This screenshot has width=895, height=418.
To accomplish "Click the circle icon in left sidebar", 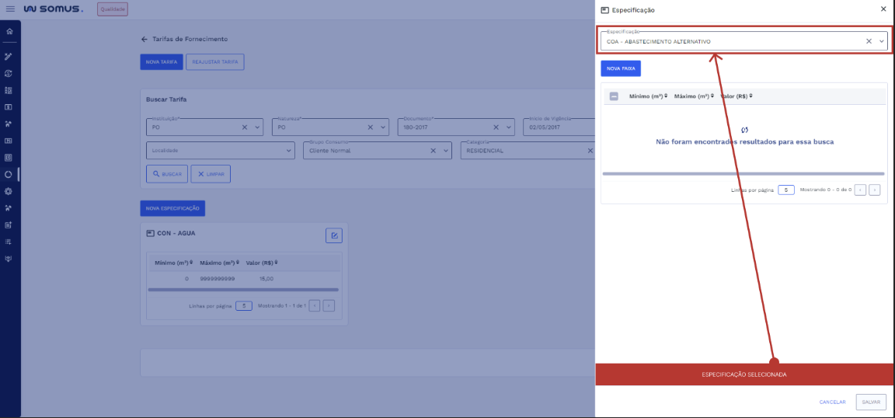I will (x=9, y=174).
